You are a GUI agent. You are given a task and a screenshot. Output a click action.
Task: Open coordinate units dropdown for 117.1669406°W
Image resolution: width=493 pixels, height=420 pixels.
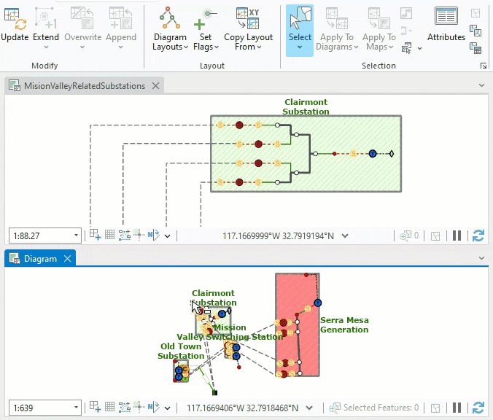pyautogui.click(x=309, y=408)
